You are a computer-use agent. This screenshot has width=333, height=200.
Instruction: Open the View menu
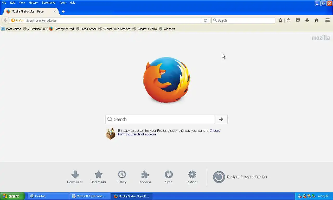click(x=22, y=3)
